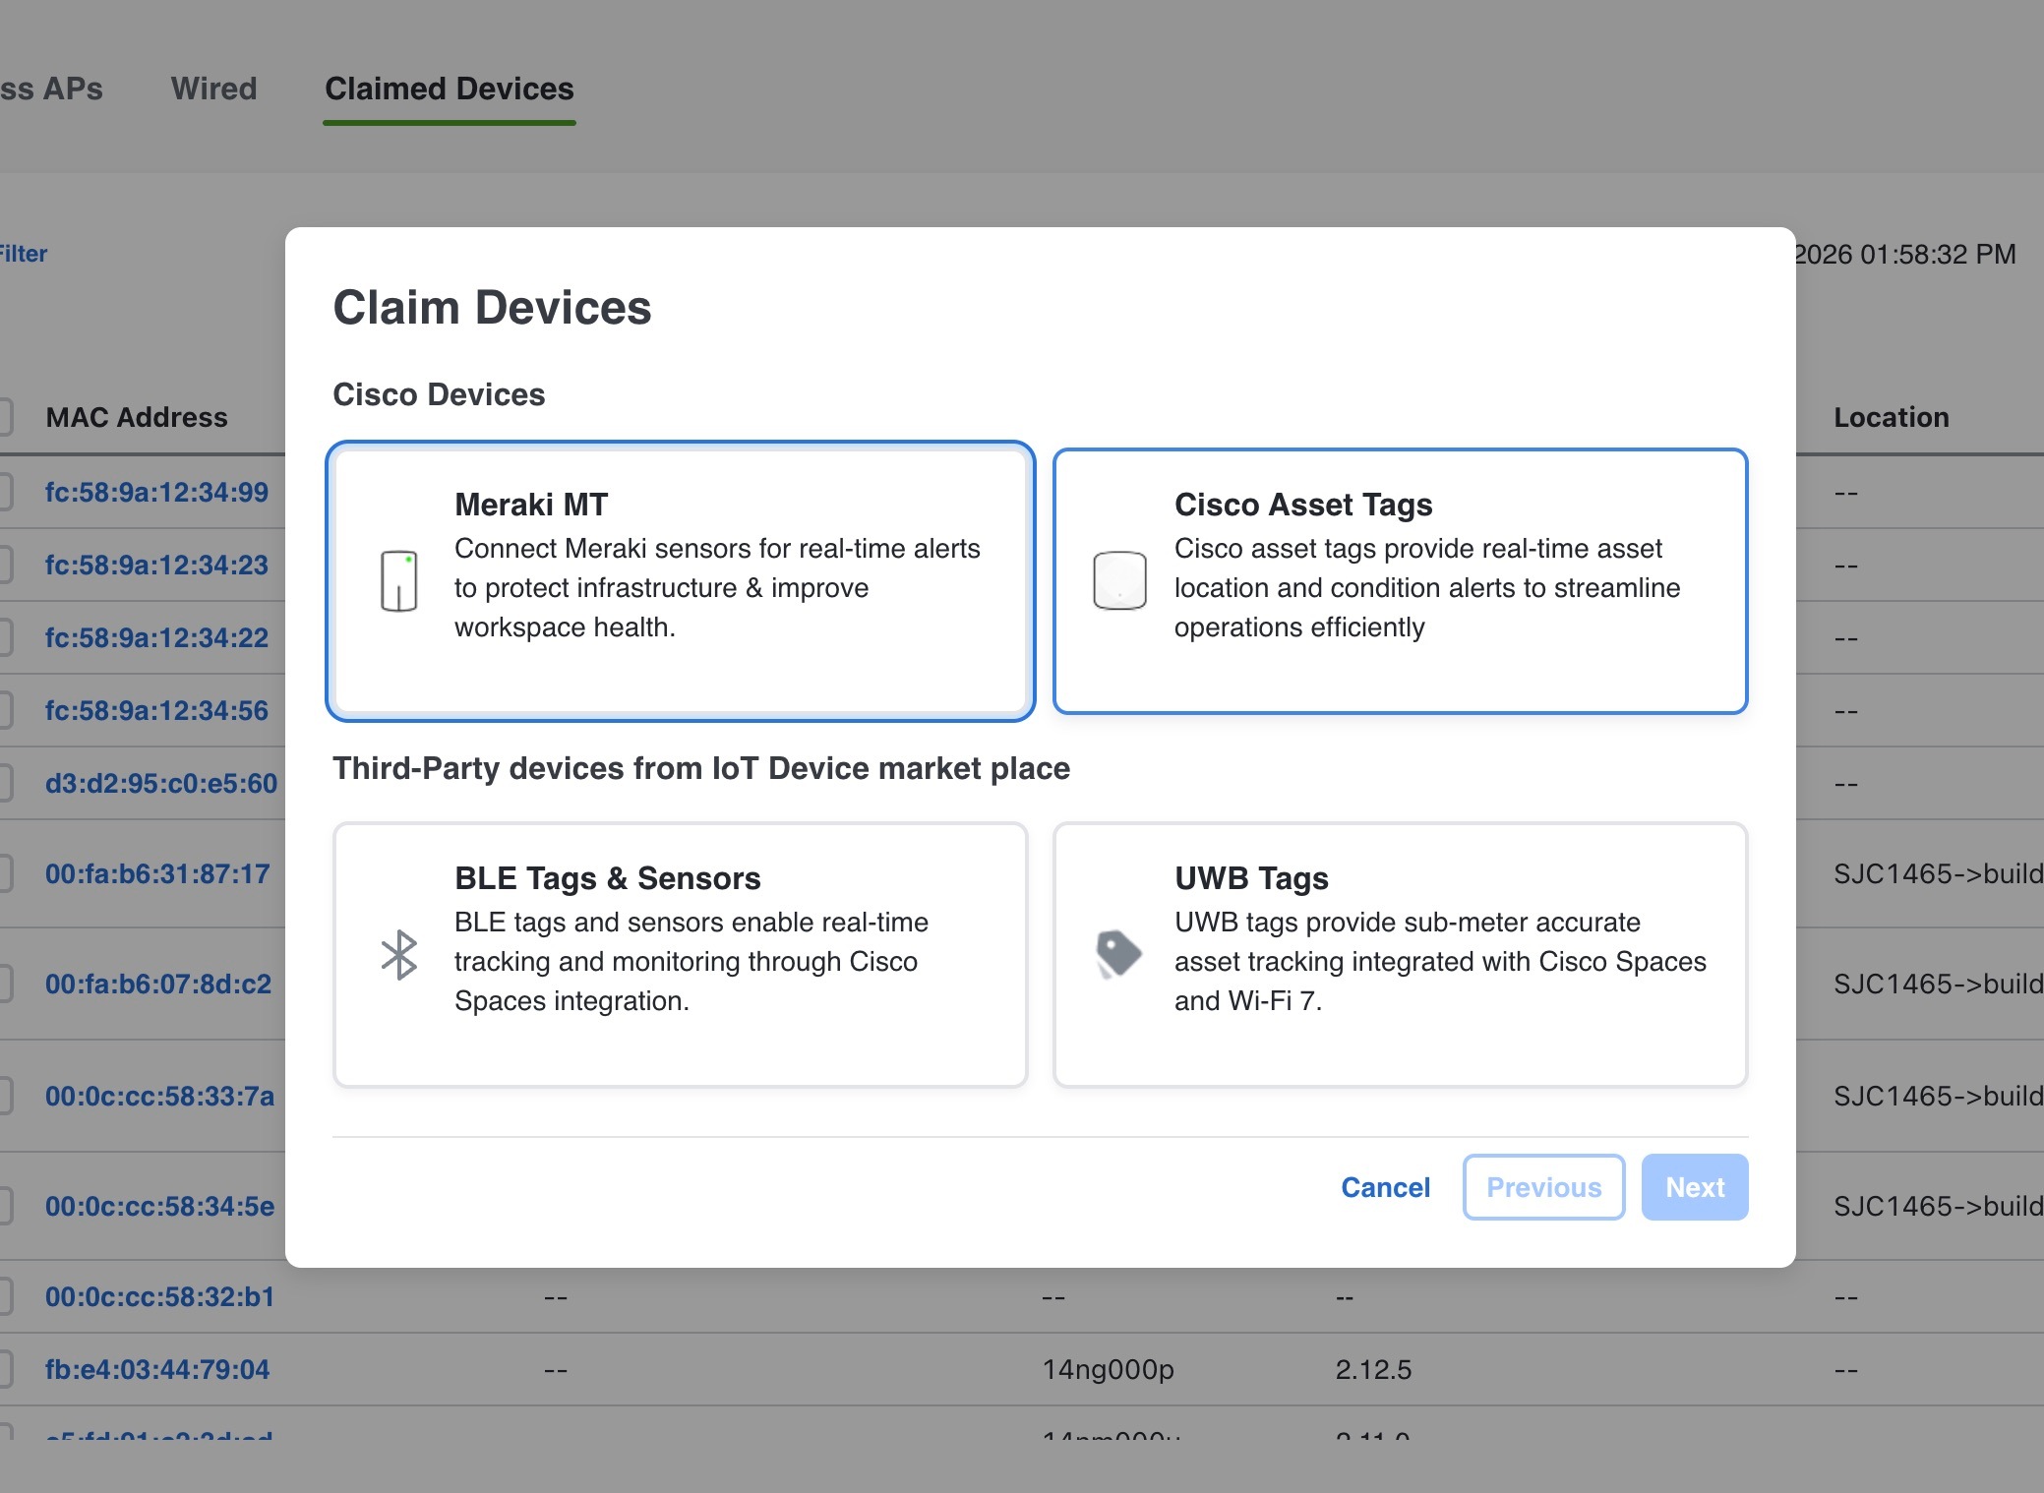Image resolution: width=2044 pixels, height=1493 pixels.
Task: Tick the checkbox for 00:0c:cc:58:34:5e
Action: click(4, 1206)
